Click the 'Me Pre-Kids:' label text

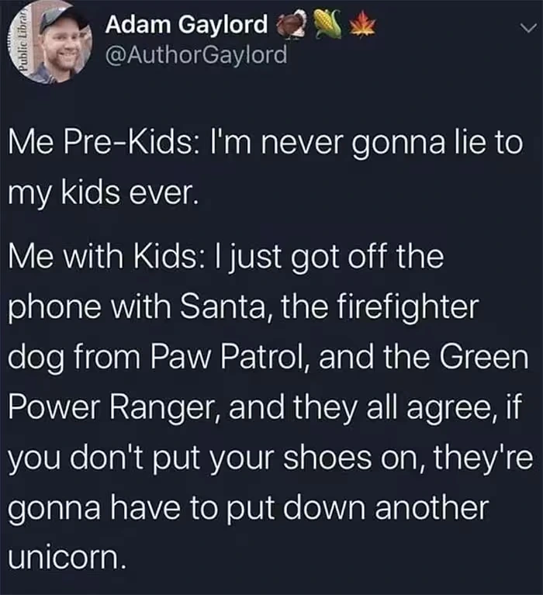pyautogui.click(x=102, y=143)
